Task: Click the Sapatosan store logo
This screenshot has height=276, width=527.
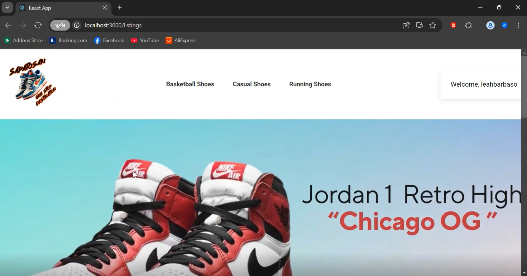Action: click(x=33, y=82)
